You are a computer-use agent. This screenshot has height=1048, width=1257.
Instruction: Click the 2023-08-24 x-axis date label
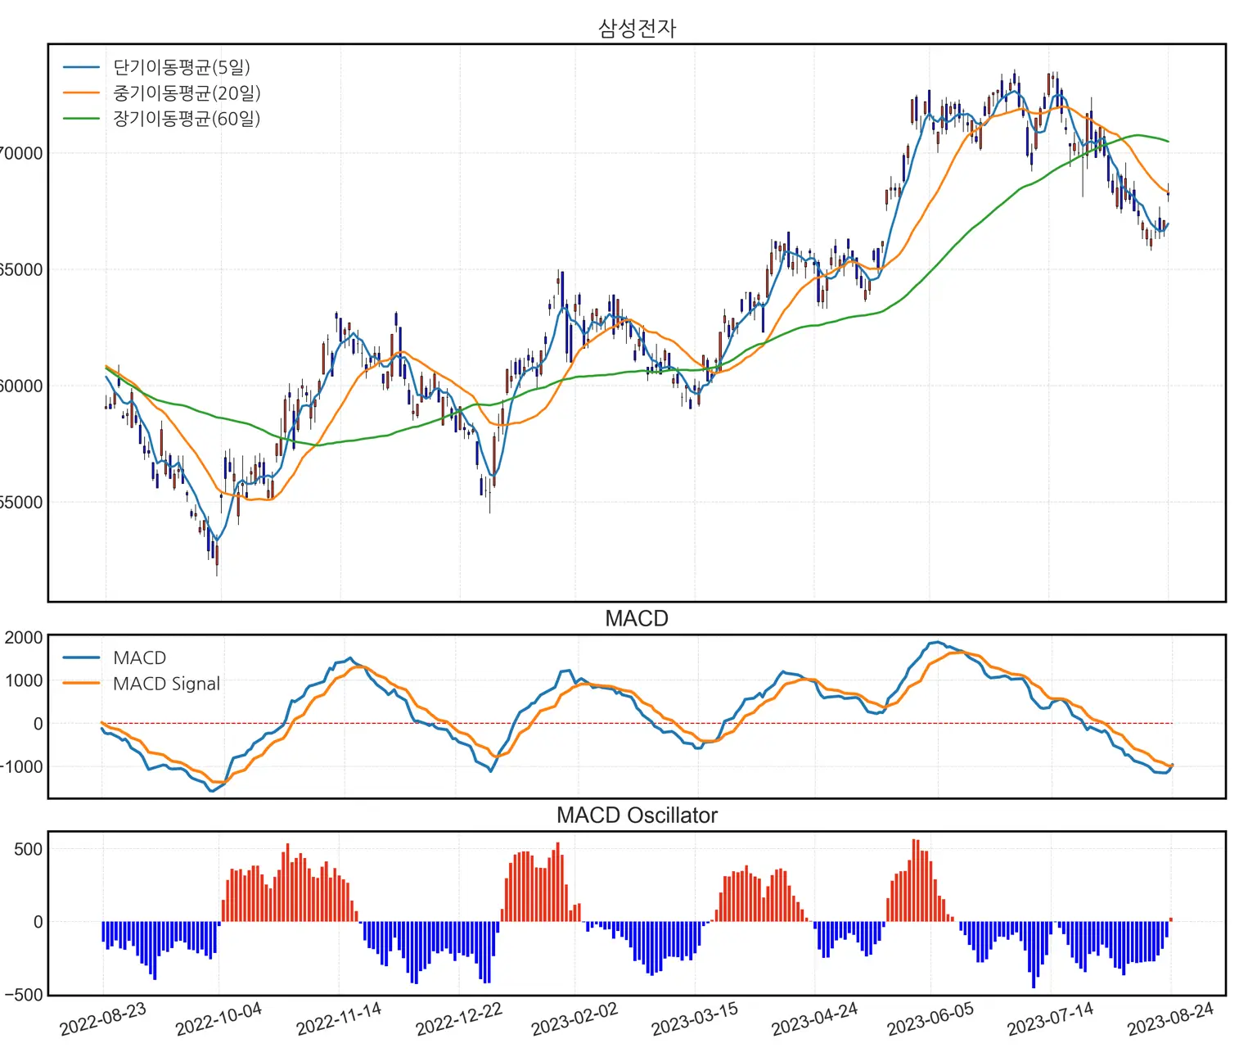[x=1170, y=1020]
